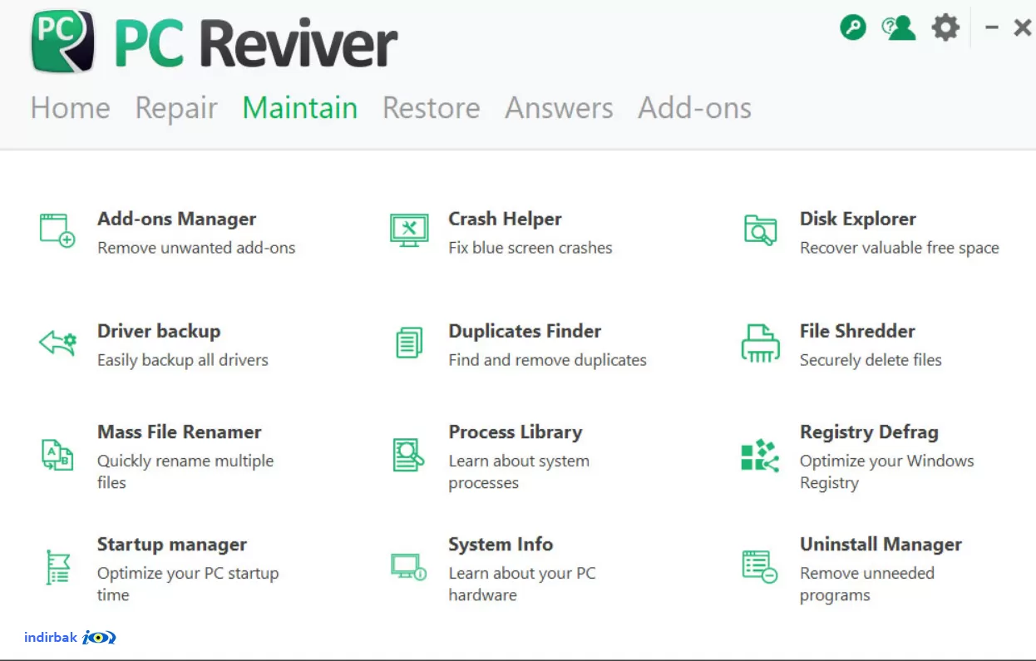Open Registry Defrag title link
This screenshot has height=661, width=1036.
point(869,432)
